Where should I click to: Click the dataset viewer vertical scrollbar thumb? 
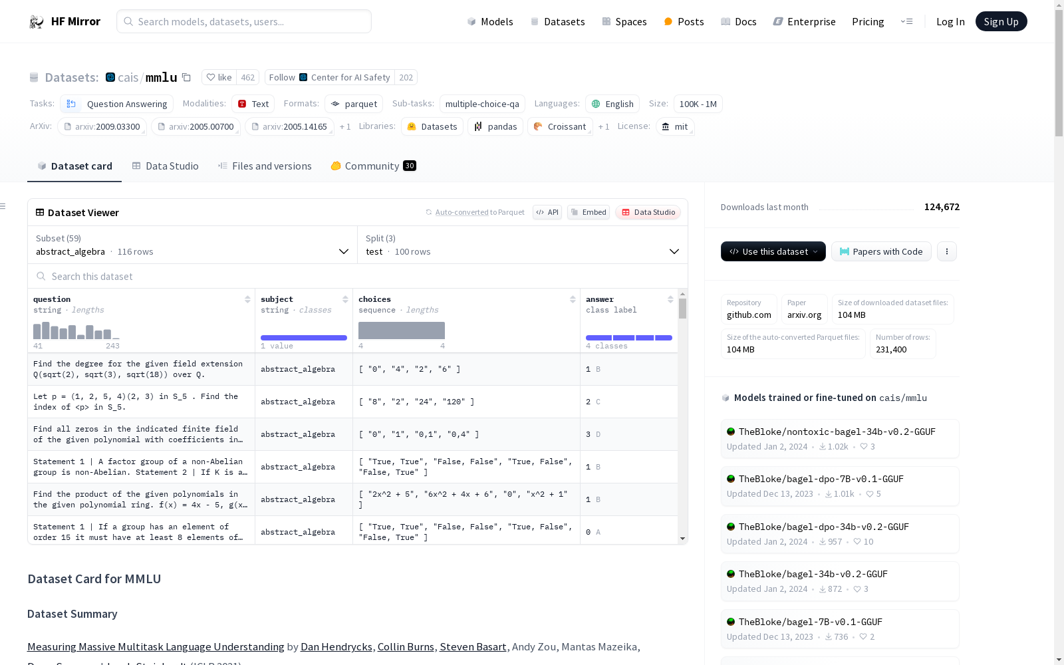[682, 309]
